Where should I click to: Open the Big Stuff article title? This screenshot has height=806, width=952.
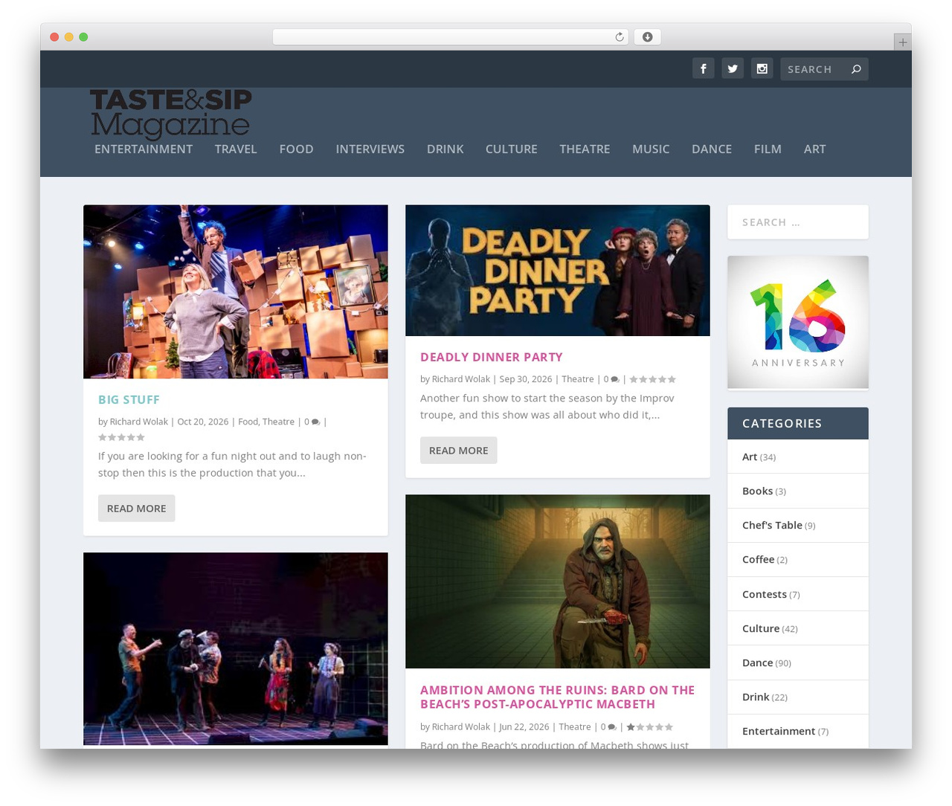129,399
